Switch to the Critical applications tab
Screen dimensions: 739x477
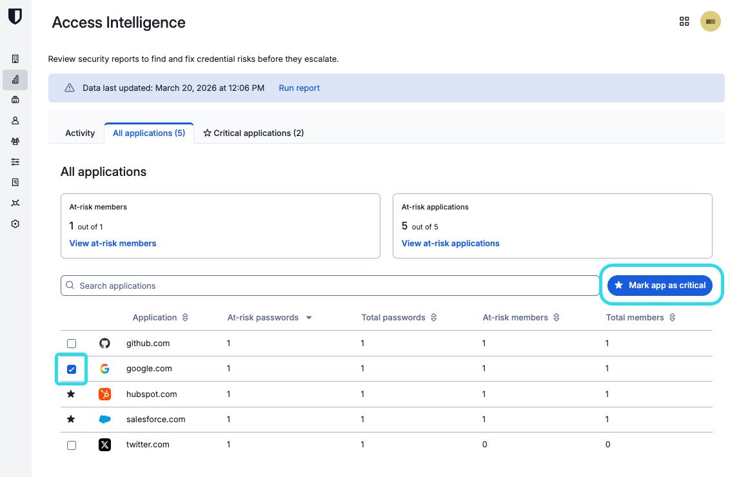click(x=253, y=133)
